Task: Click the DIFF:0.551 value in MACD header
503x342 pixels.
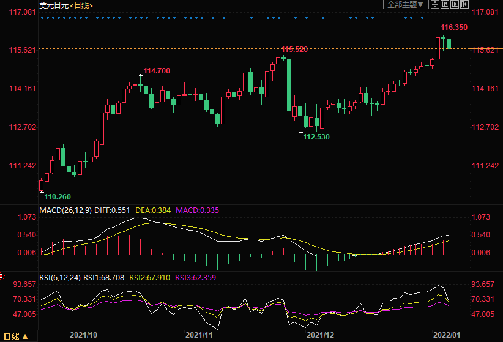Action: [x=115, y=210]
